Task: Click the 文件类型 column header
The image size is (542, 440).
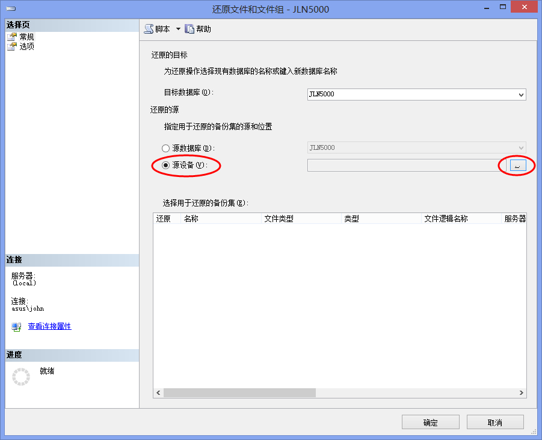Action: coord(301,218)
